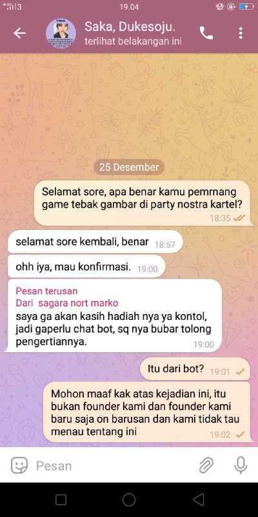The image size is (258, 517).
Task: Select the 'Mohon maaf kak' apology message
Action: [x=146, y=412]
